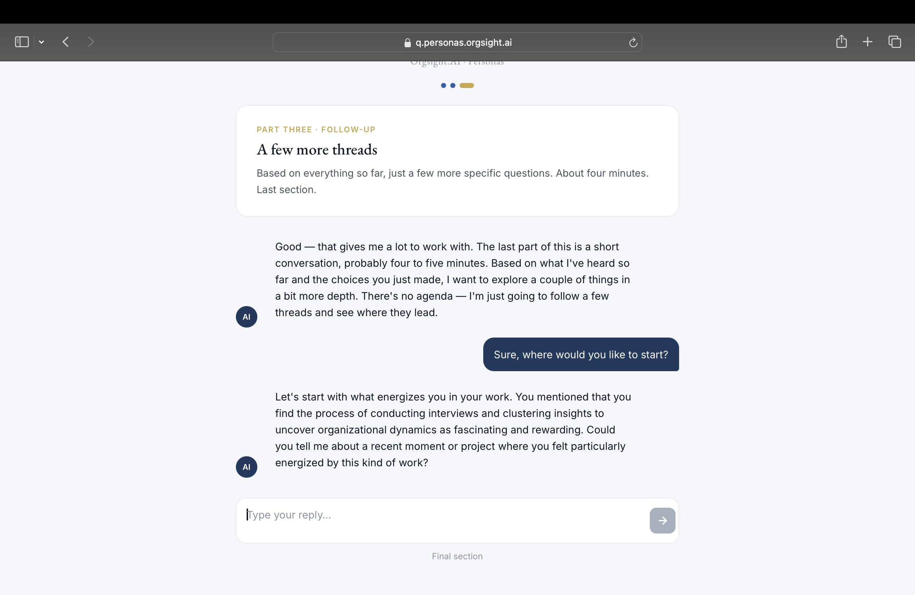Go back to the previous page
The height and width of the screenshot is (595, 915).
coord(65,42)
